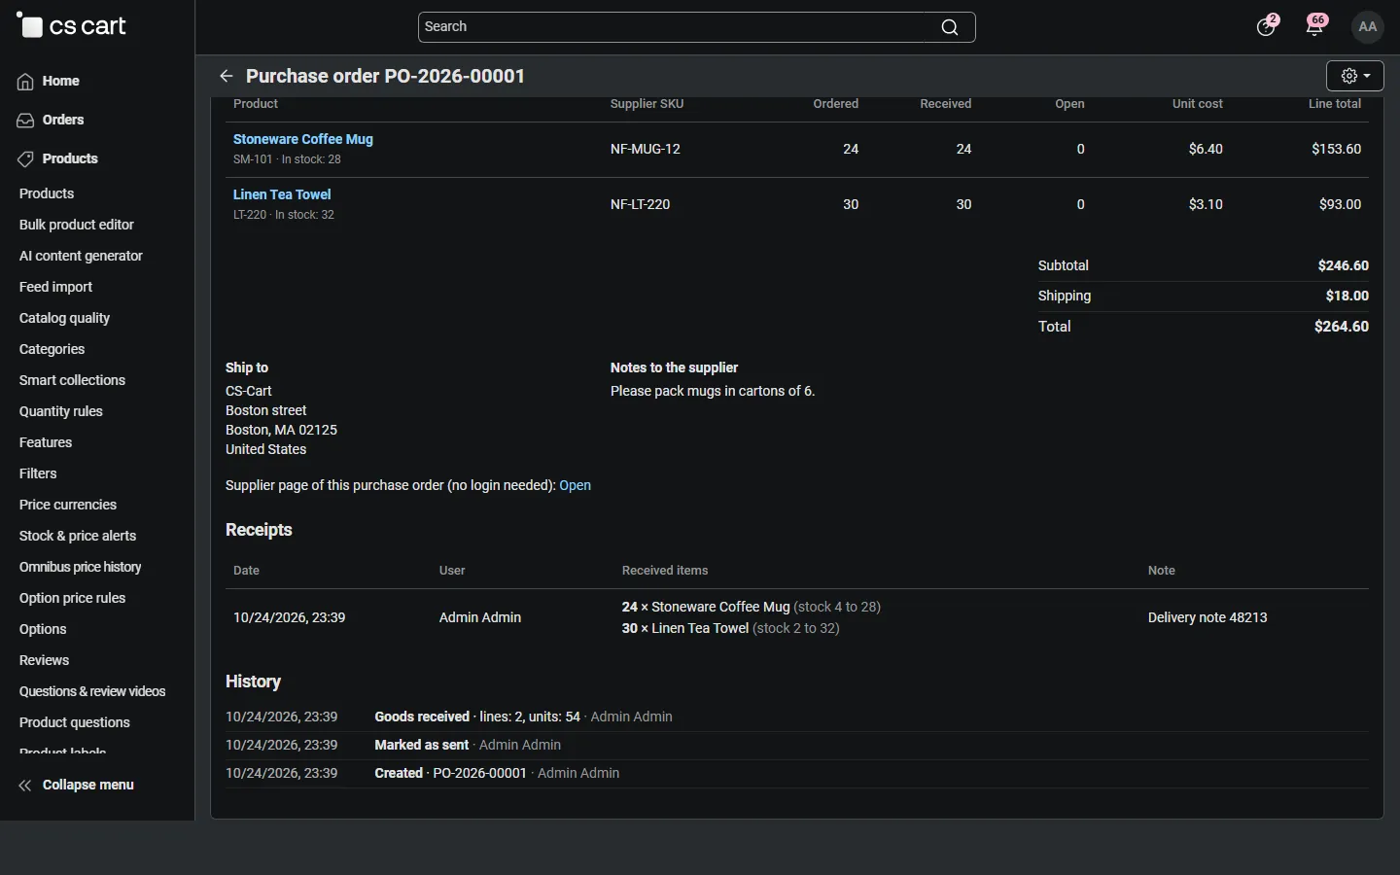Open Quantity rules
The height and width of the screenshot is (875, 1400).
click(61, 411)
